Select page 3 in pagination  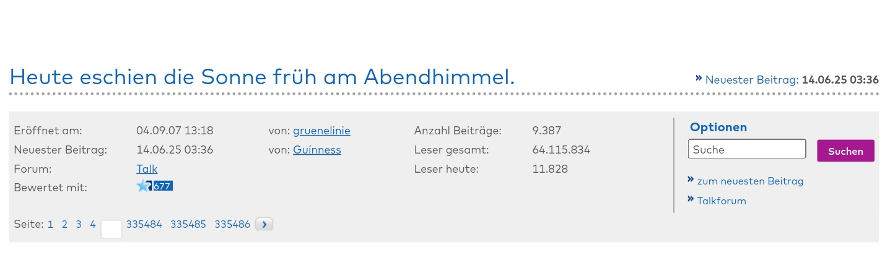(x=79, y=225)
